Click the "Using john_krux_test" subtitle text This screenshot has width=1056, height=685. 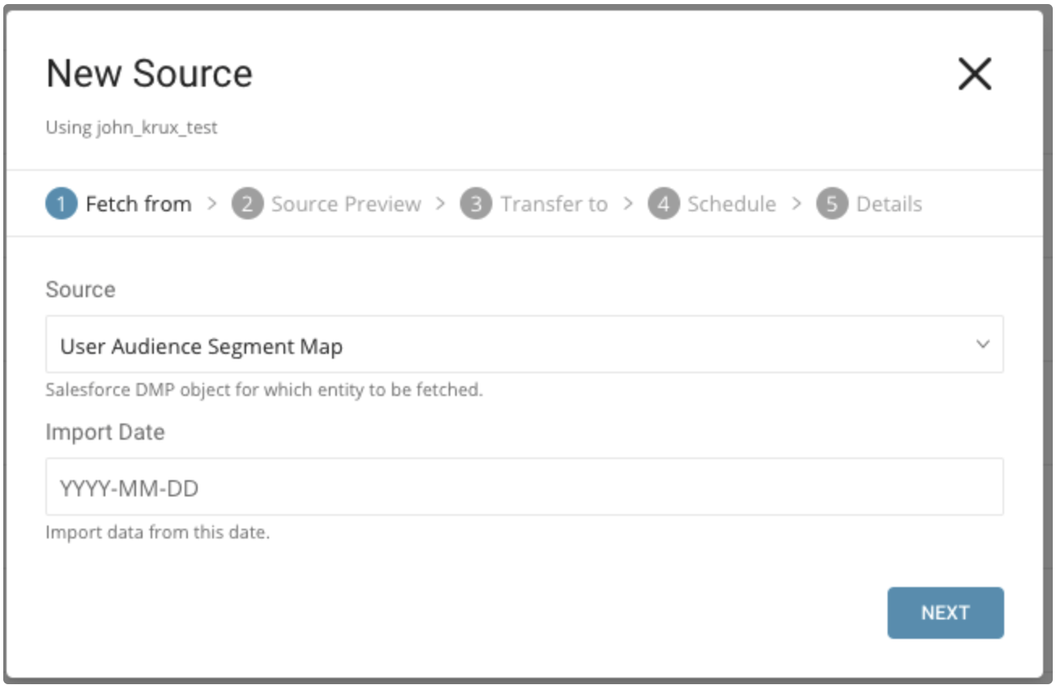(x=131, y=128)
